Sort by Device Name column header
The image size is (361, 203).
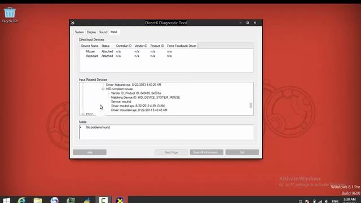tap(90, 46)
